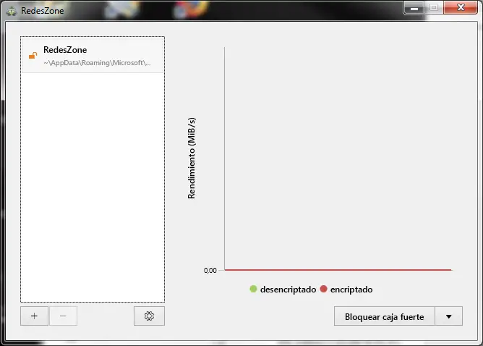The height and width of the screenshot is (346, 483).
Task: Select the RedesZone vault entry
Action: (93, 56)
